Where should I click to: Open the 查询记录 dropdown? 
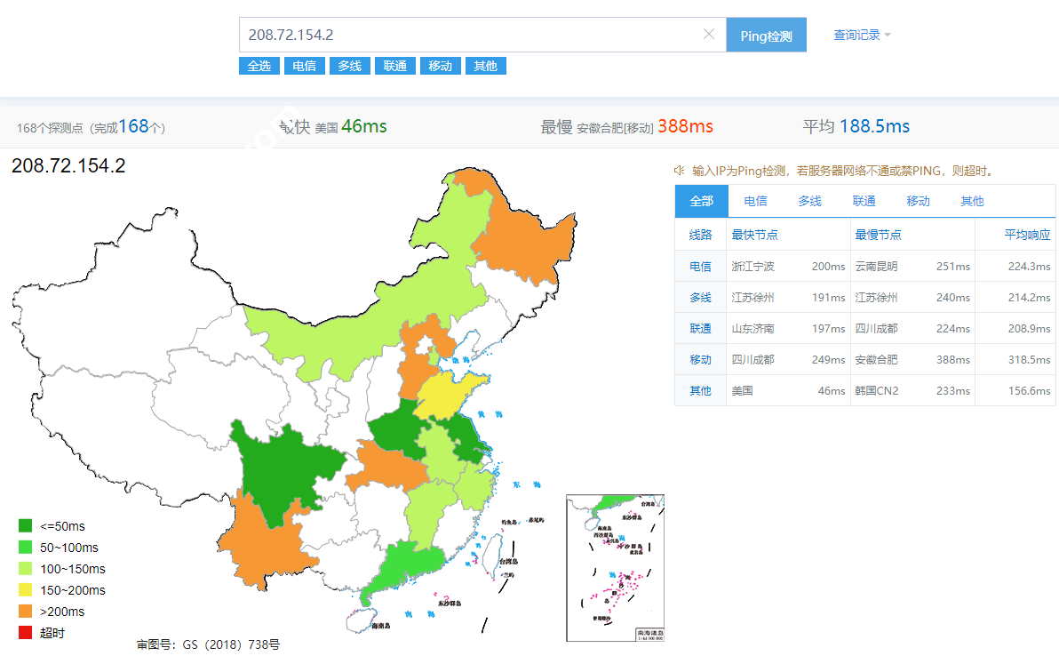[x=862, y=35]
